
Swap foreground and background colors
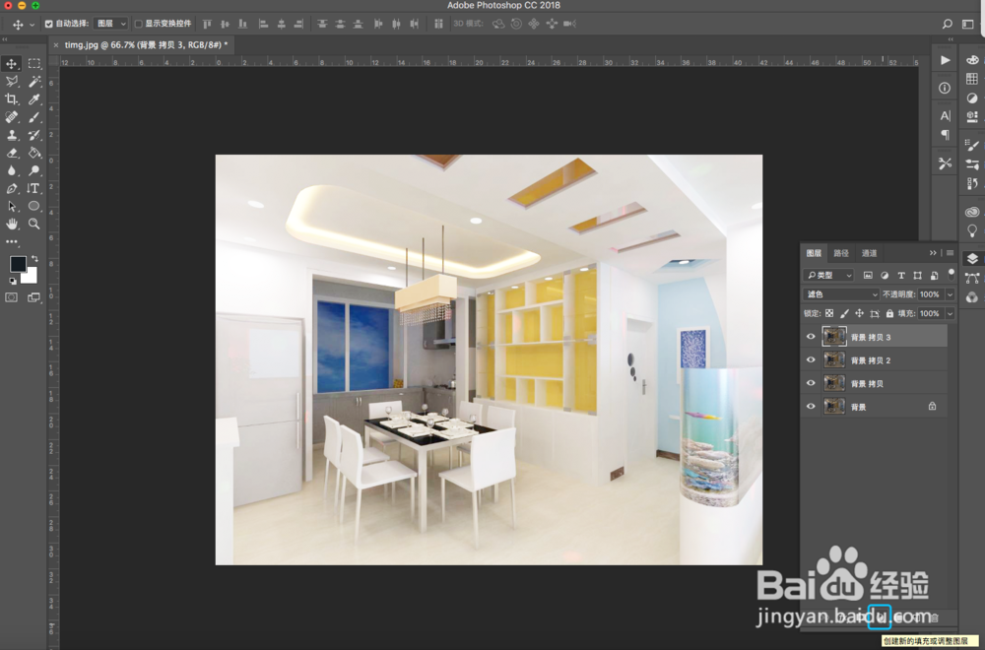pyautogui.click(x=34, y=259)
